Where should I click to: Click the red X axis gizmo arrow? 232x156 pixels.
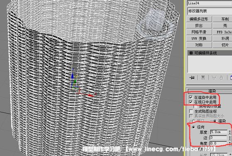pyautogui.click(x=91, y=95)
